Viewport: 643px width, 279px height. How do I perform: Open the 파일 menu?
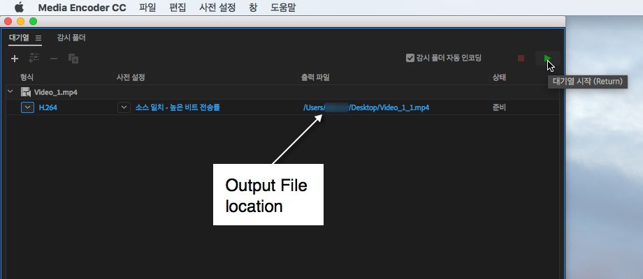tap(147, 8)
